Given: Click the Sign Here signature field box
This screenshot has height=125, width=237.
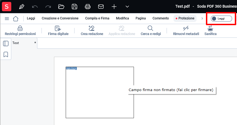Looking at the screenshot, I should coord(100,92).
